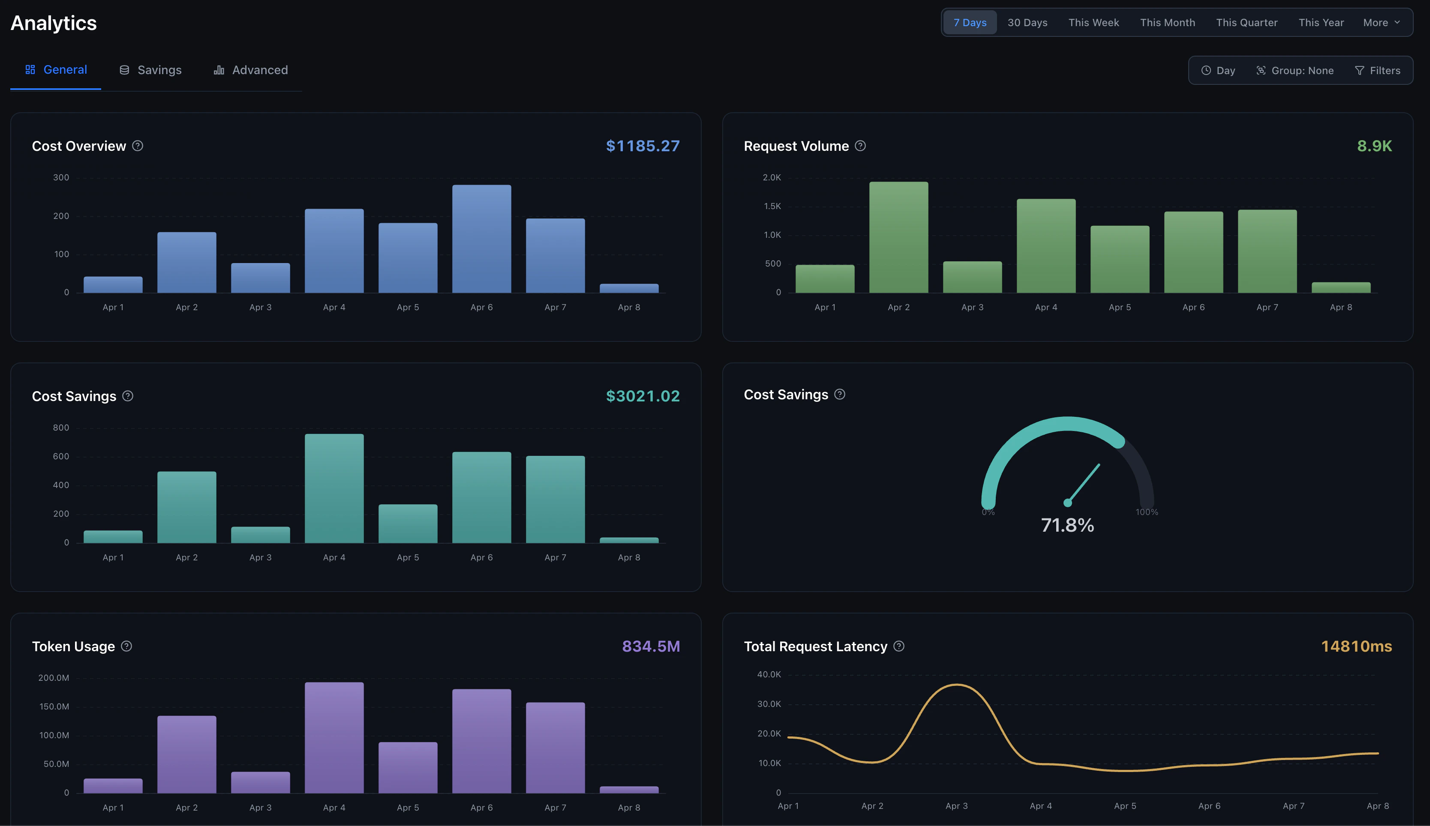Open the More time range dropdown

[1381, 22]
